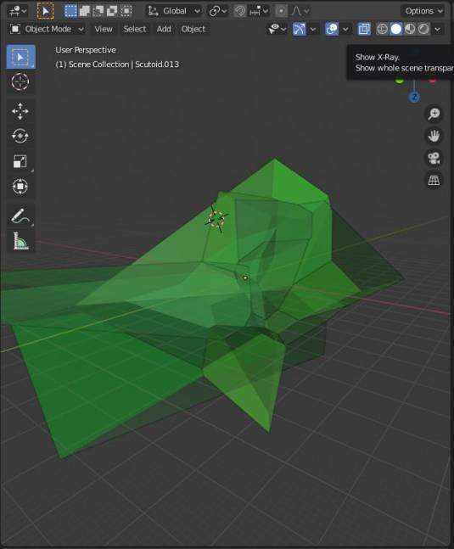Open the editor type dropdown

(x=18, y=11)
